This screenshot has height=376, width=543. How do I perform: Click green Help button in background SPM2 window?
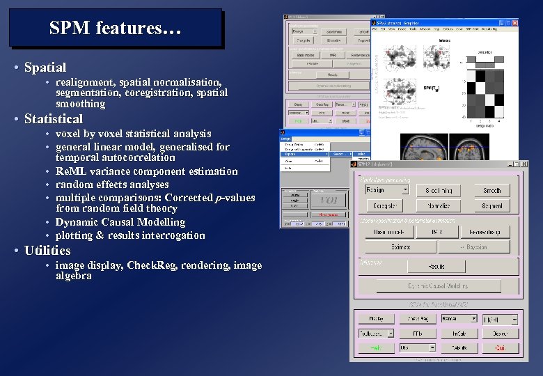[x=299, y=121]
